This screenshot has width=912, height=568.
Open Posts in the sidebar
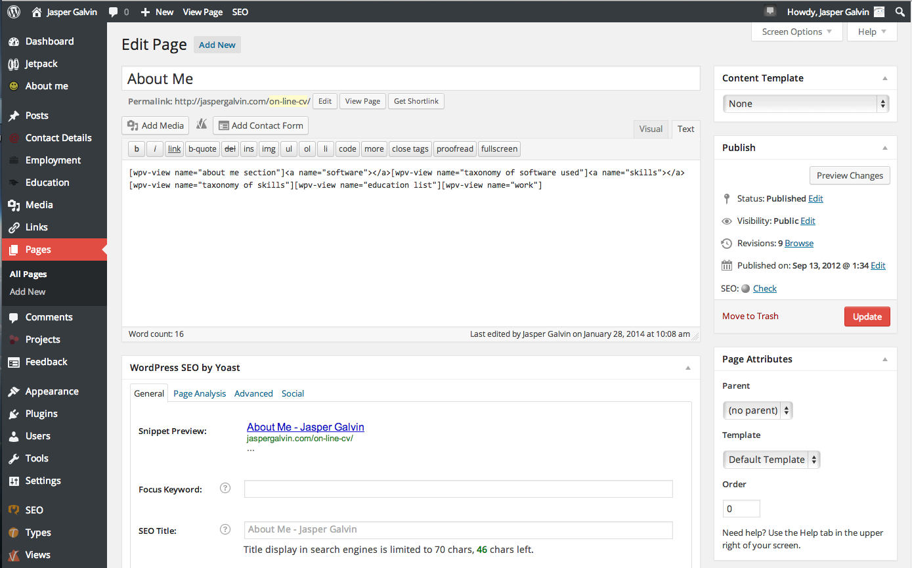tap(37, 116)
